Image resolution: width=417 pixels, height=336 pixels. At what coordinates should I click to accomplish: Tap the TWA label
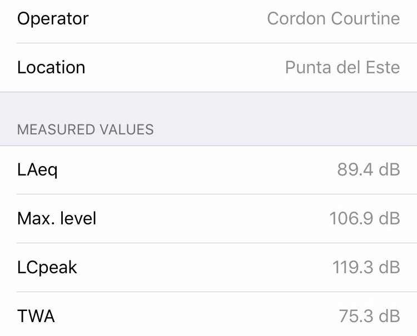click(36, 316)
